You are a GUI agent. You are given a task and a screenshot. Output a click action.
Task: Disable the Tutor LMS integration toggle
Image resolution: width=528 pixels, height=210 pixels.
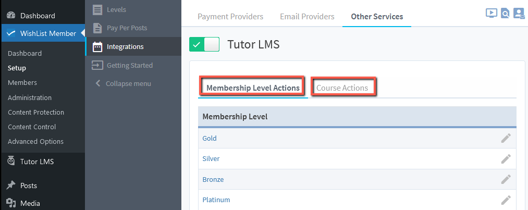[204, 45]
